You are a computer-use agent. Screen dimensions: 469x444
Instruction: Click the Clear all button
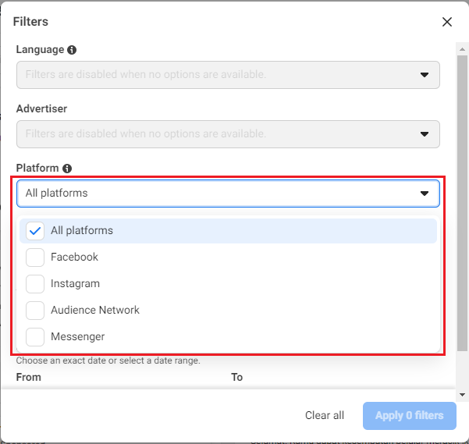click(325, 415)
